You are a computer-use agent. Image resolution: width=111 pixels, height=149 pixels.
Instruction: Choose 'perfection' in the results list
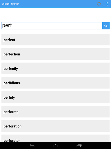click(x=55, y=54)
